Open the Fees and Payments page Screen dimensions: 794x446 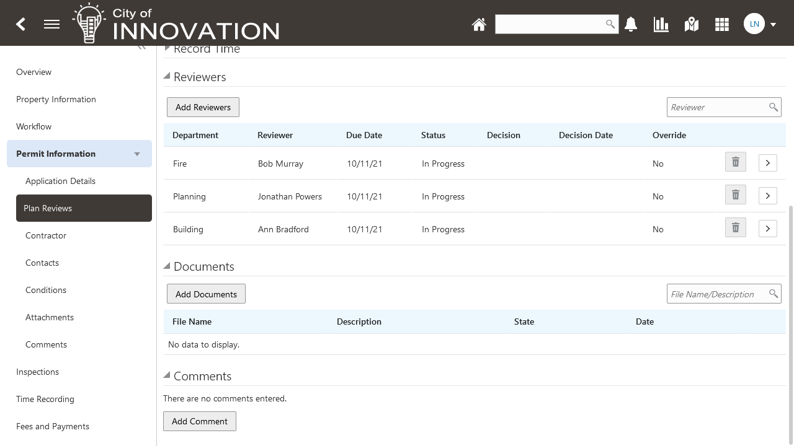pos(53,426)
